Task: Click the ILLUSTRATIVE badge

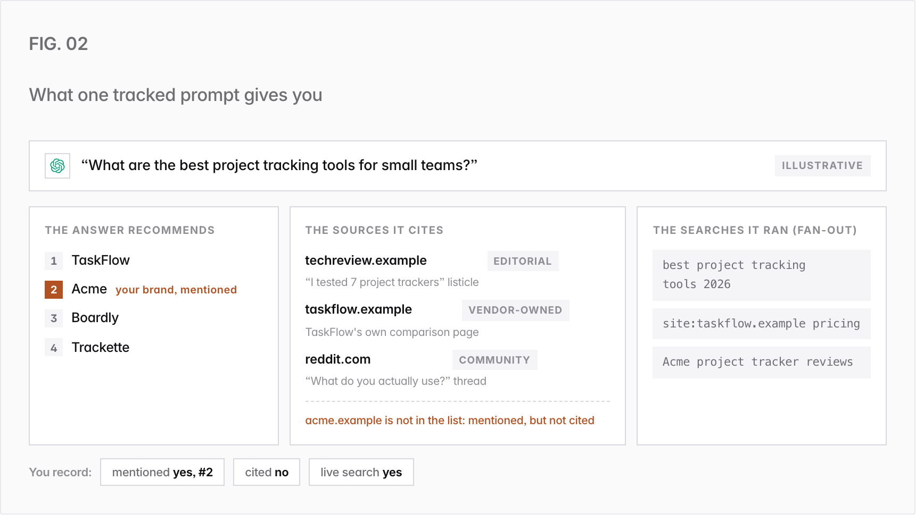Action: point(822,166)
